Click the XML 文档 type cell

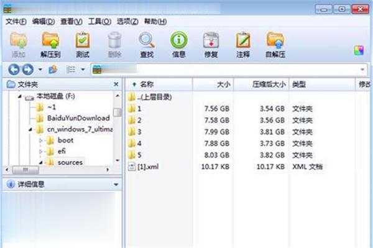point(307,167)
